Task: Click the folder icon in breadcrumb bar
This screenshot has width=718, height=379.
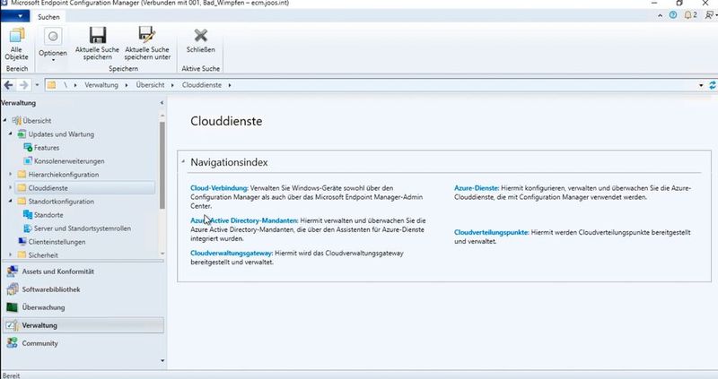Action: pos(52,85)
